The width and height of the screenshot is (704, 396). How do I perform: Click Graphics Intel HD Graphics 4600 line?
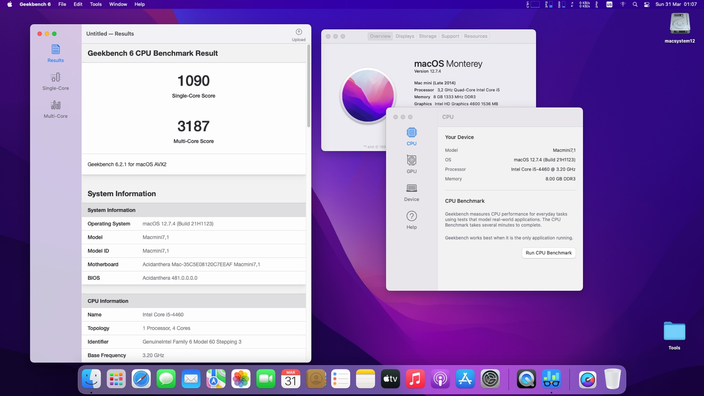tap(456, 104)
